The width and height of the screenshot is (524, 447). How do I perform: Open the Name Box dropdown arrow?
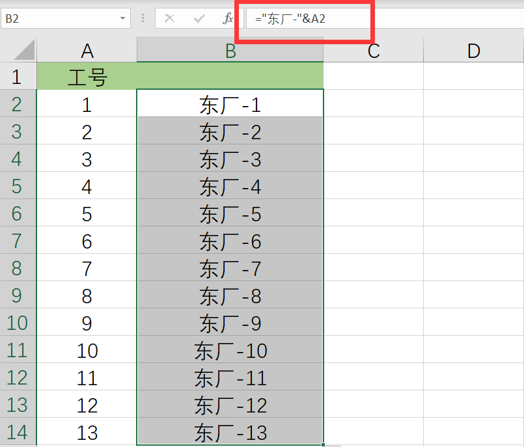(x=122, y=18)
